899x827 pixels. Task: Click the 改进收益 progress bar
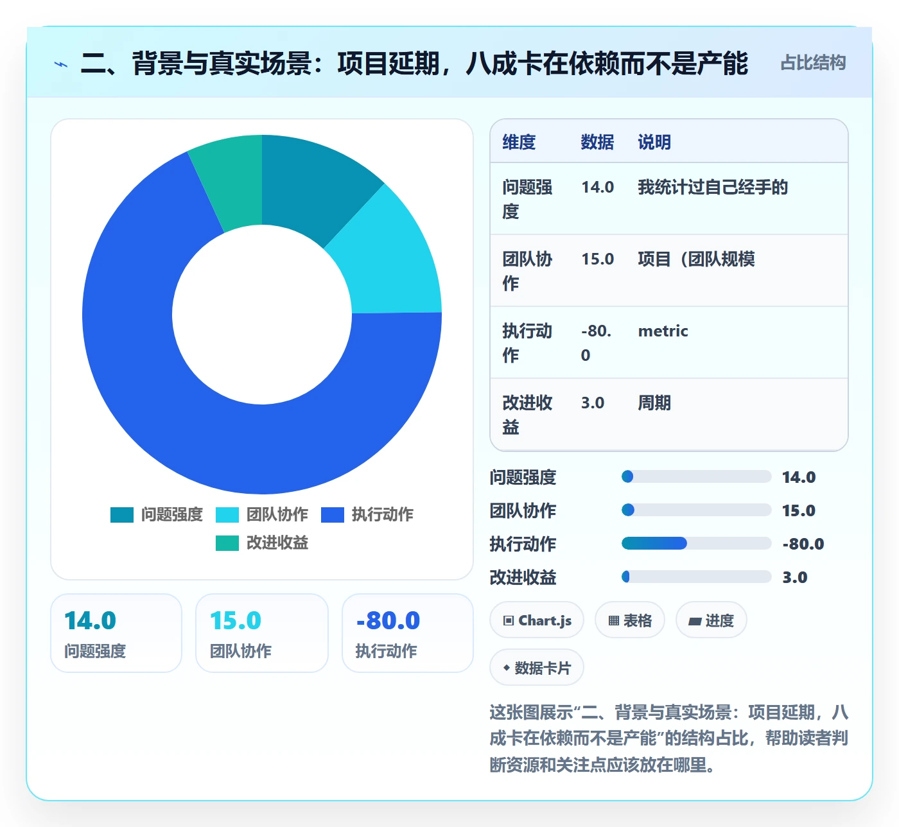click(x=697, y=577)
